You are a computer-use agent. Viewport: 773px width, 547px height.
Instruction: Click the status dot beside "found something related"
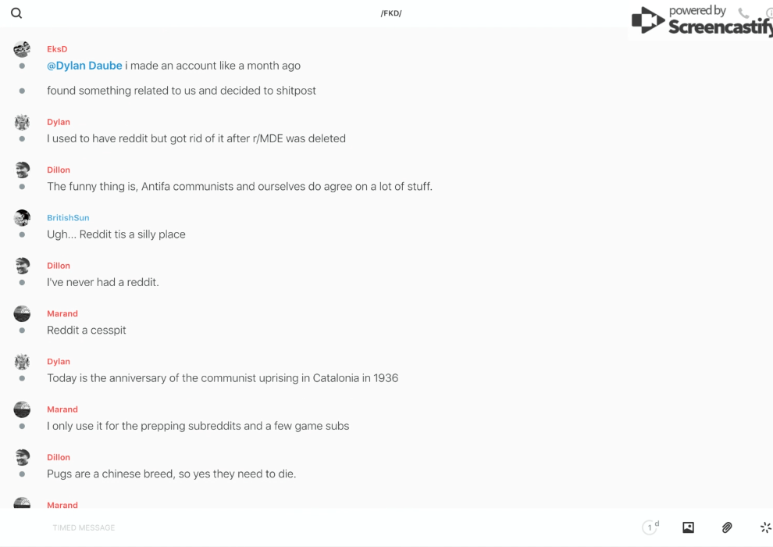[22, 91]
